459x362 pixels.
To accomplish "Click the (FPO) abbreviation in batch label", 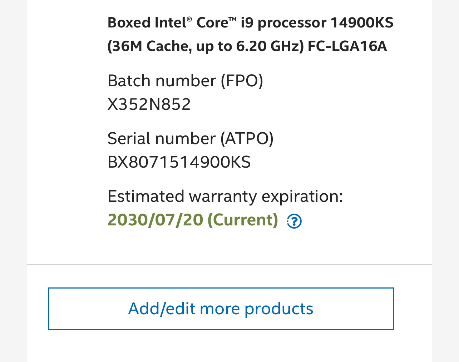I will [x=242, y=81].
